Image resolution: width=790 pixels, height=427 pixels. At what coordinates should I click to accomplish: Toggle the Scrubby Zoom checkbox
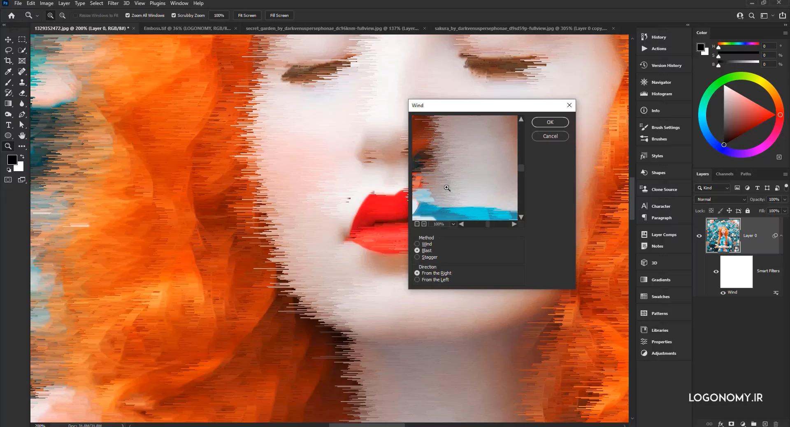click(174, 16)
